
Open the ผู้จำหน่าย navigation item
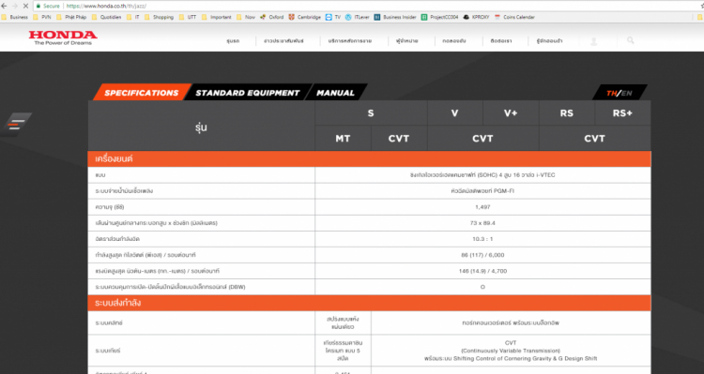click(406, 41)
